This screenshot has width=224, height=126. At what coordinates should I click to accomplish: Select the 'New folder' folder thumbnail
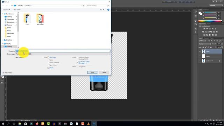40,20
